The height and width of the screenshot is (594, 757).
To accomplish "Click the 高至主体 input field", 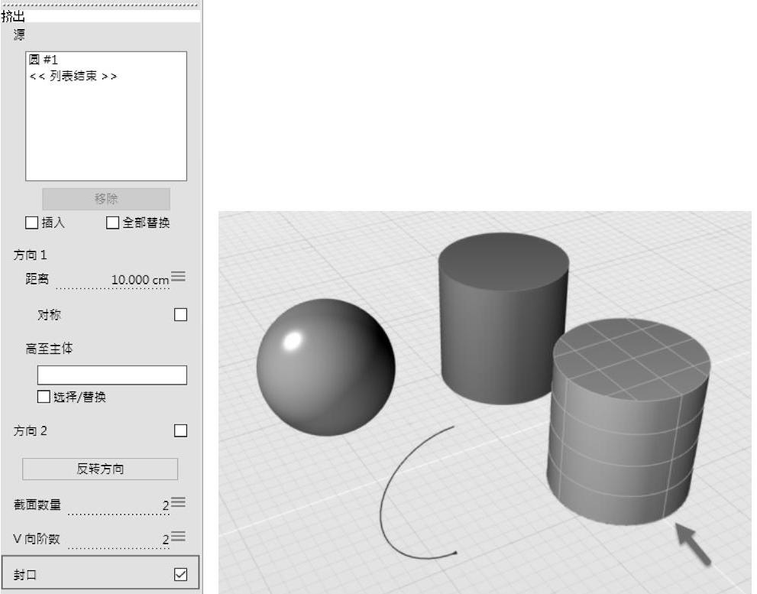I will 112,375.
